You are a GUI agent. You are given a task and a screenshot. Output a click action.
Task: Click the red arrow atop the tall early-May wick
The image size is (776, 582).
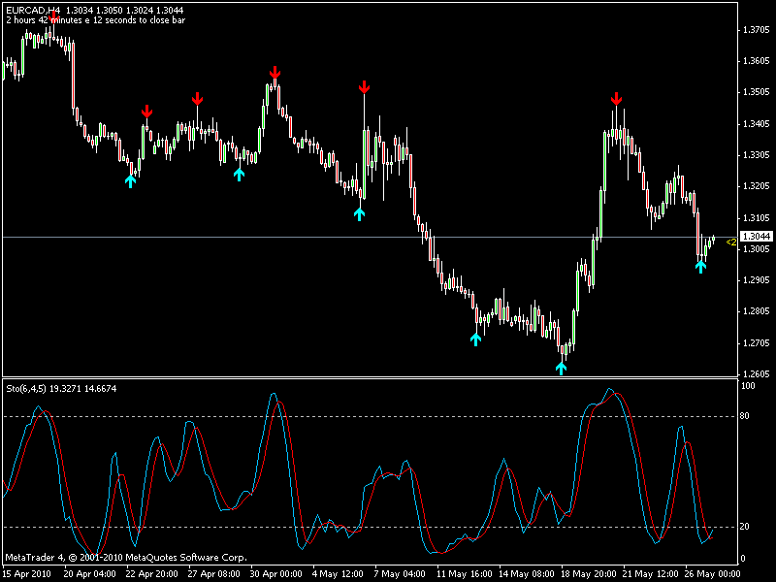(x=365, y=87)
